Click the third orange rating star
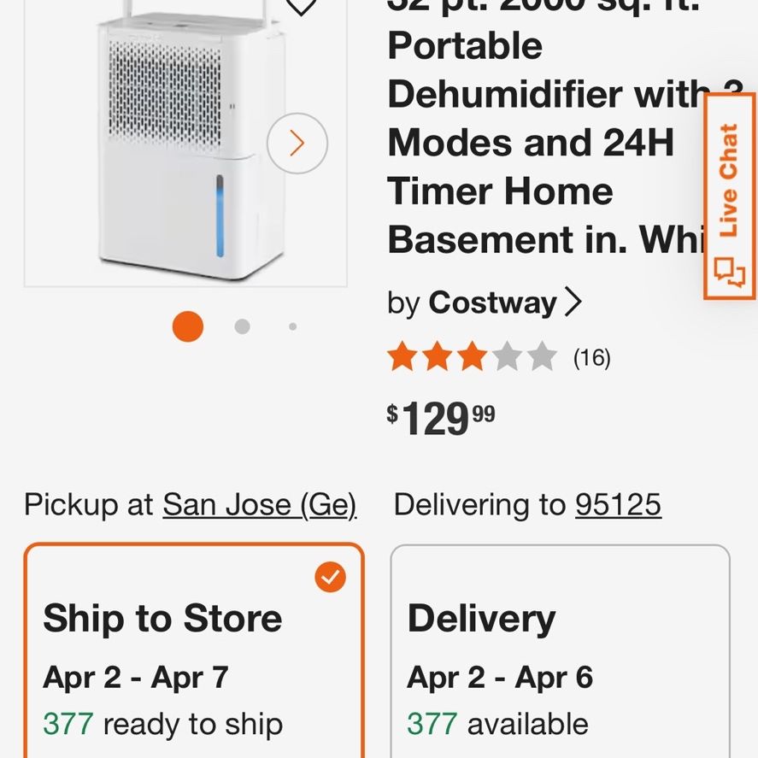The height and width of the screenshot is (758, 758). [473, 356]
